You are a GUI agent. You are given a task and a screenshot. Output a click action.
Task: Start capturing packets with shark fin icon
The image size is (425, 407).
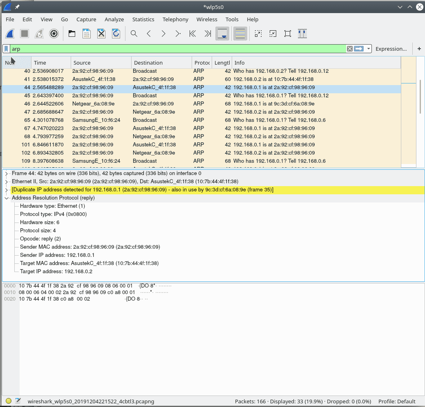[10, 34]
